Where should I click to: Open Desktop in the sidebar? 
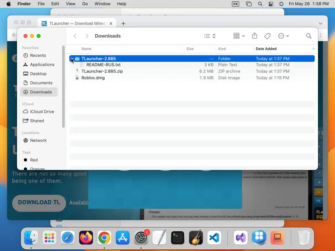coord(39,74)
